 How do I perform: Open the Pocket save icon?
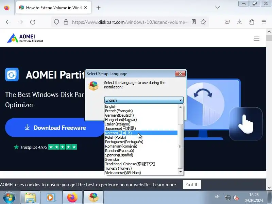click(227, 22)
